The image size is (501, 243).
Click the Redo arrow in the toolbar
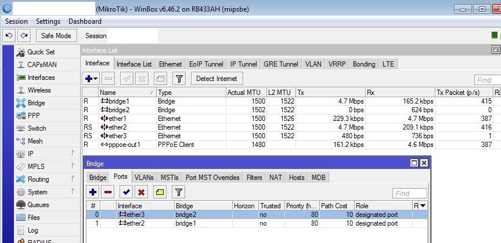[24, 36]
